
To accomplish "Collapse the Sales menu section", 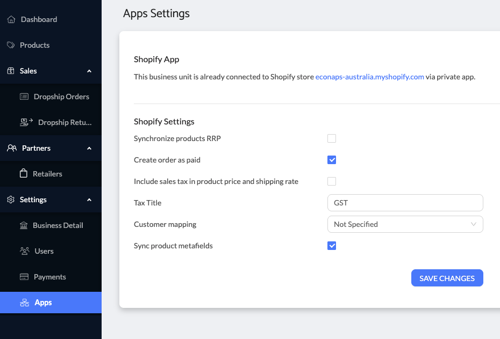I will pos(89,71).
